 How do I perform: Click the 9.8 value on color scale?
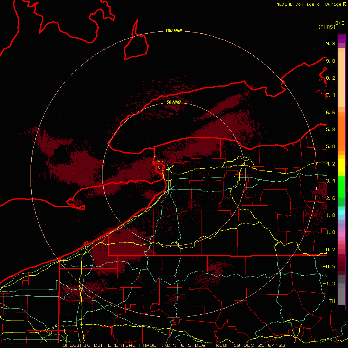click(x=331, y=43)
